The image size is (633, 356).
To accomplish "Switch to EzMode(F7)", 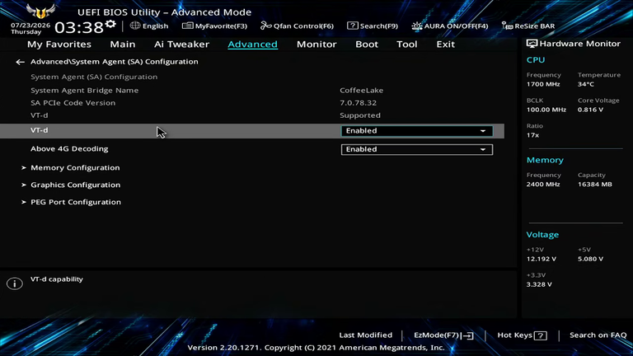I will point(437,335).
